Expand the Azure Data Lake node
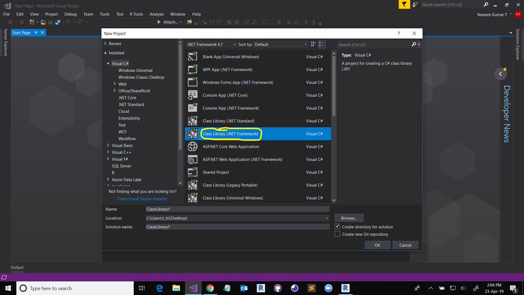This screenshot has height=295, width=524. pos(108,180)
